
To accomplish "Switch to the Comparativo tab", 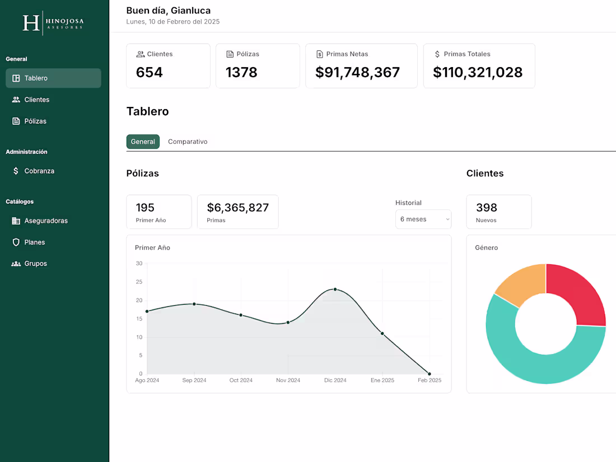I will point(188,141).
